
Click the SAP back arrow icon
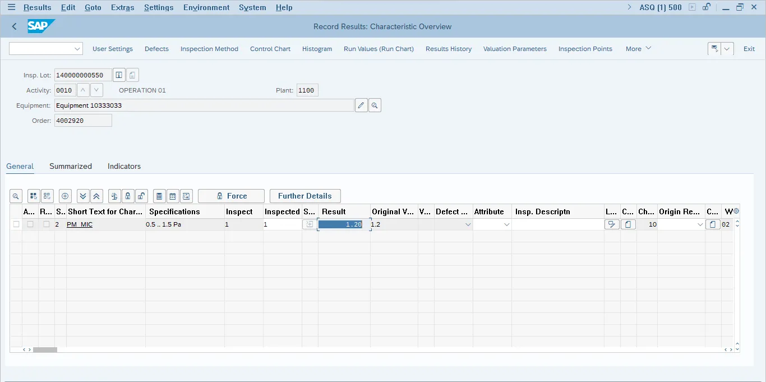tap(15, 26)
